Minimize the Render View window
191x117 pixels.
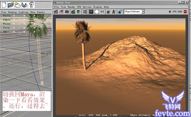point(180,2)
